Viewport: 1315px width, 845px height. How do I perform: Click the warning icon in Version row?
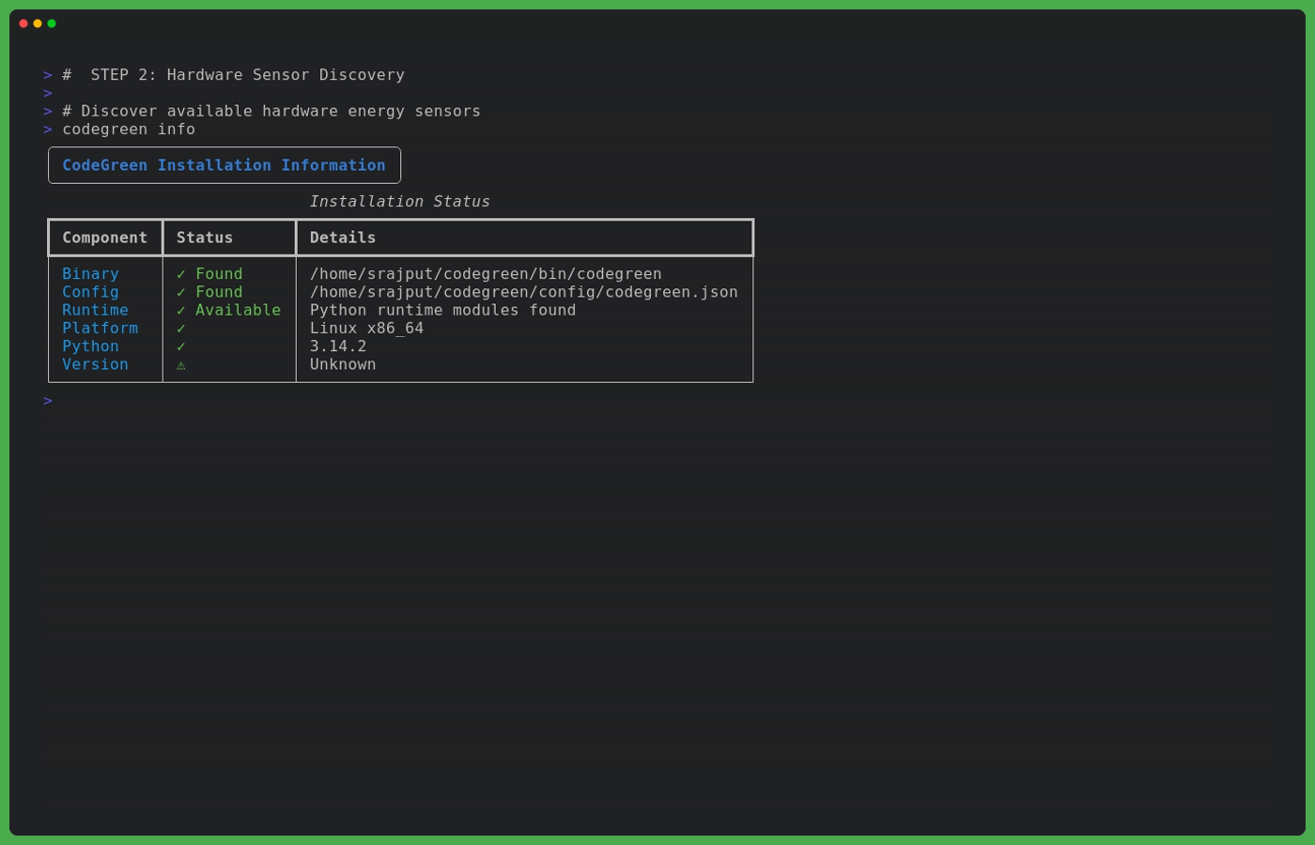click(x=181, y=365)
